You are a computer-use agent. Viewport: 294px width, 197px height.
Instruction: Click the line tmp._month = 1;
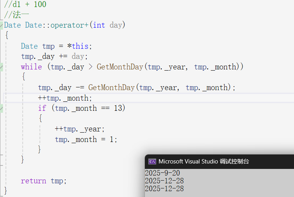click(86, 140)
